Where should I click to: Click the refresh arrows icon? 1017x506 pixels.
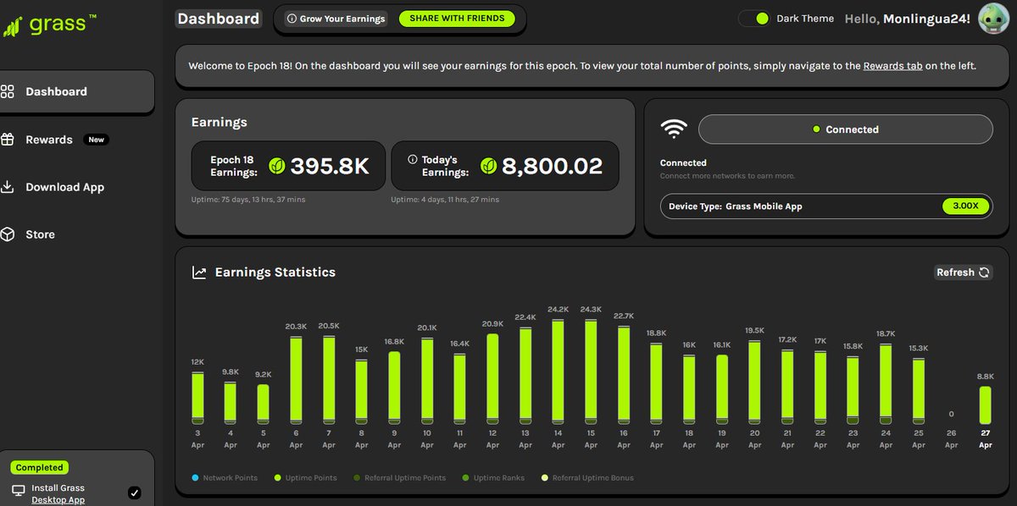point(984,272)
